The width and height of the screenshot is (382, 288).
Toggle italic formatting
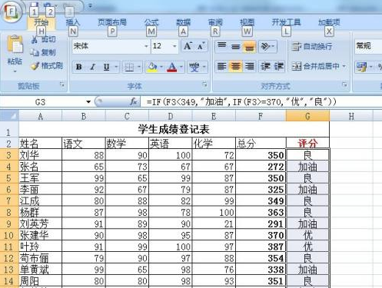click(x=93, y=67)
